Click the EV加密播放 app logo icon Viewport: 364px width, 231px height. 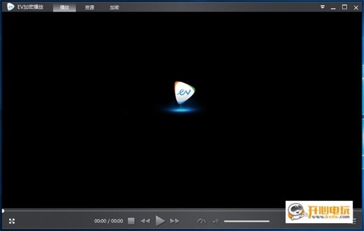[x=10, y=7]
